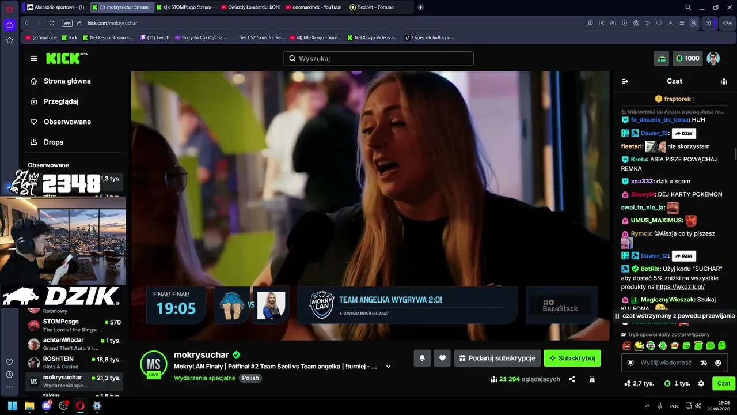This screenshot has height=415, width=737.
Task: Open the 1000 Kick points balance
Action: pos(687,58)
